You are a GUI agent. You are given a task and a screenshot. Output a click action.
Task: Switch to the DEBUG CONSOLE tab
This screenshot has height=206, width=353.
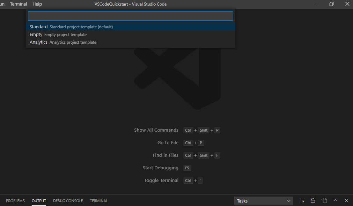click(x=68, y=201)
